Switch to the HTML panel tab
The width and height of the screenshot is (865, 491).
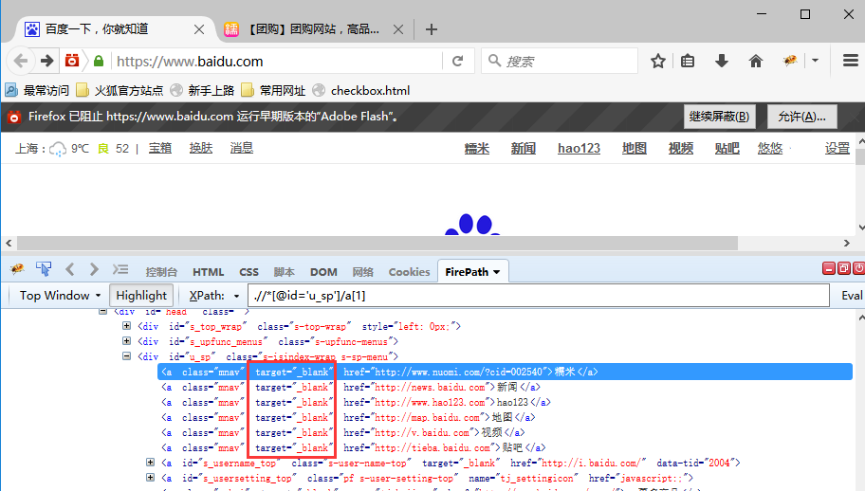208,272
